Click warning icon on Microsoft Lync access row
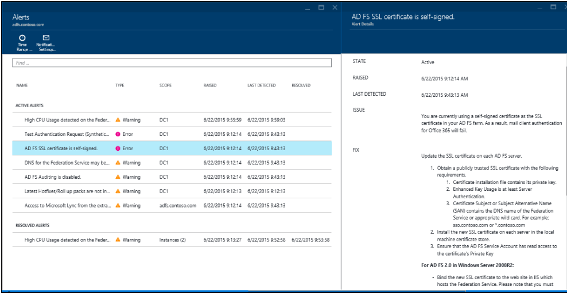 pos(118,206)
